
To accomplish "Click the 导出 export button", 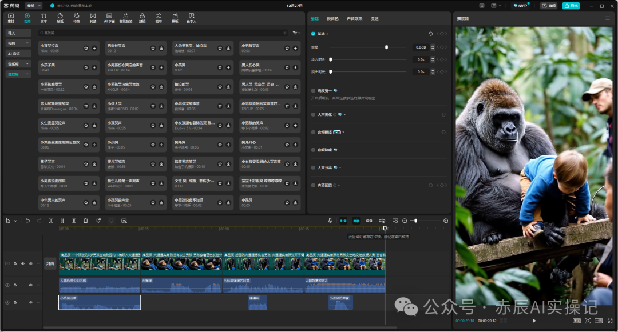I will click(571, 6).
